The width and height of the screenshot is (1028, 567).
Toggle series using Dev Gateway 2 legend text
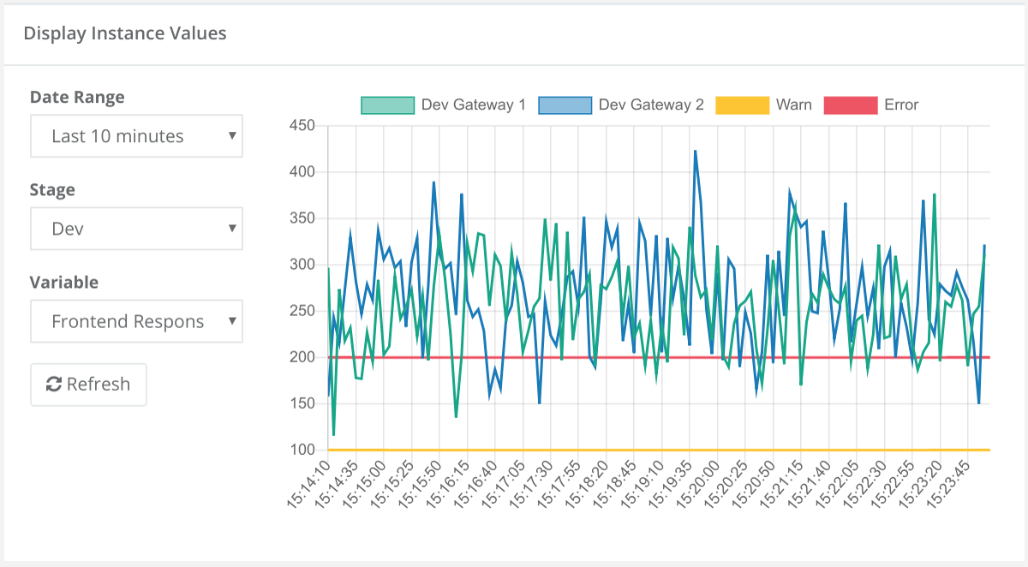(651, 105)
